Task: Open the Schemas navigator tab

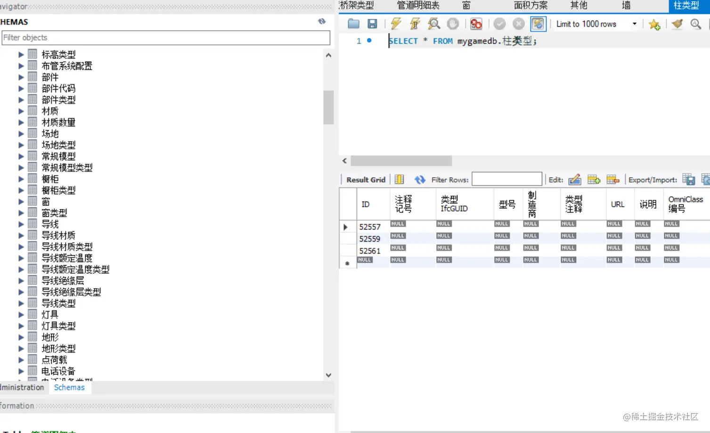Action: pos(69,387)
